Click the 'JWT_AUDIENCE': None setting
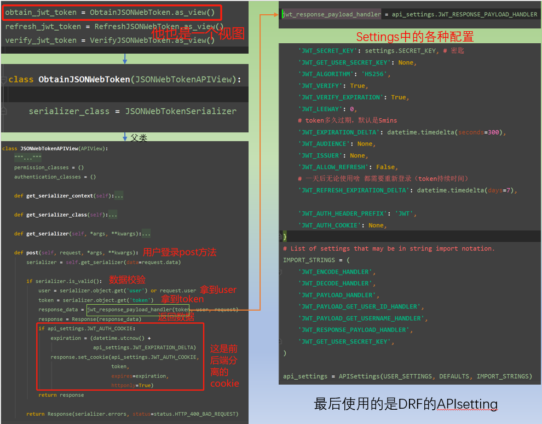Viewport: 542px width, 424px height. click(x=337, y=144)
